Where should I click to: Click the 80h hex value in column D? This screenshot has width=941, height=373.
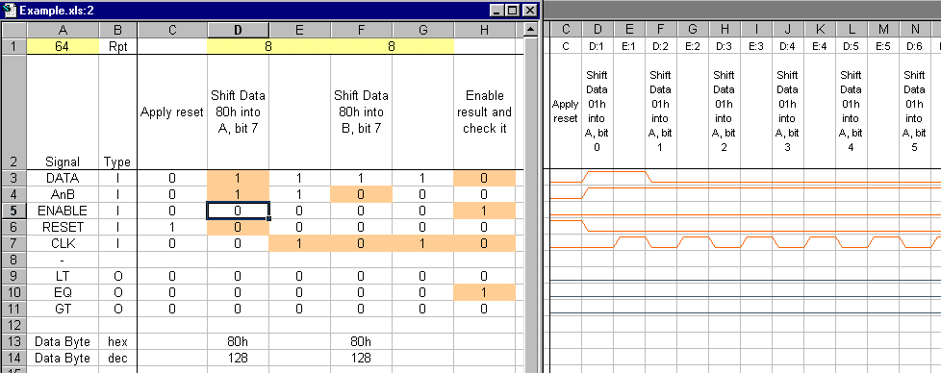[238, 342]
